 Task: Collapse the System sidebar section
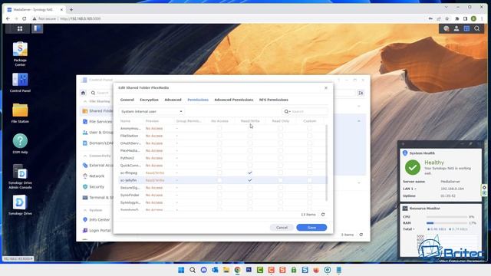[x=85, y=210]
